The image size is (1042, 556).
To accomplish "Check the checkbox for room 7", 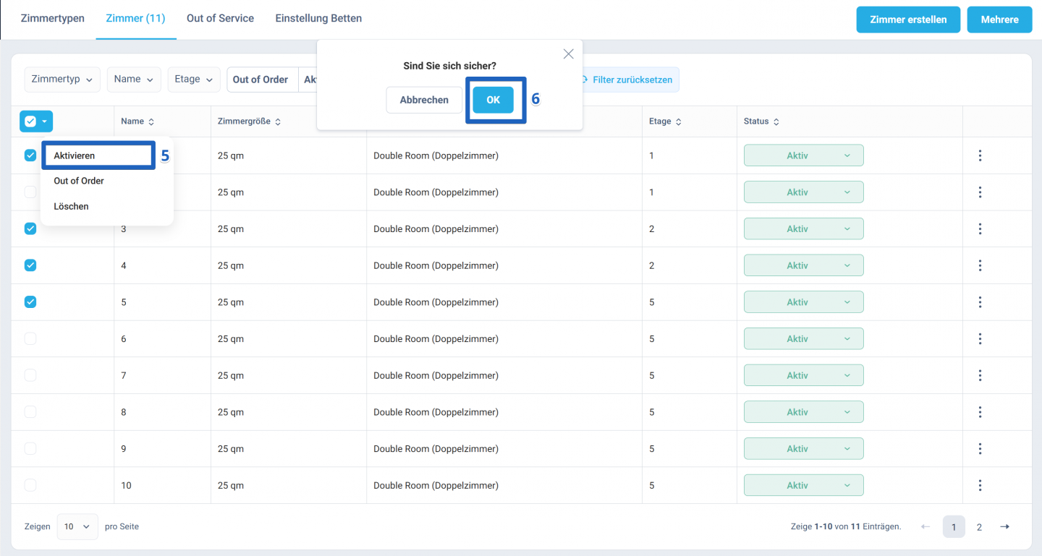I will pyautogui.click(x=30, y=375).
